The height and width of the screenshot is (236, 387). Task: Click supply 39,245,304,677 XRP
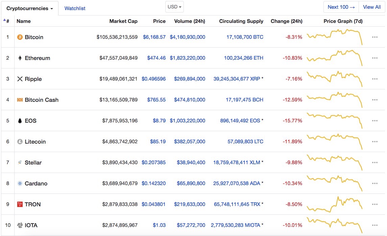[x=237, y=79]
